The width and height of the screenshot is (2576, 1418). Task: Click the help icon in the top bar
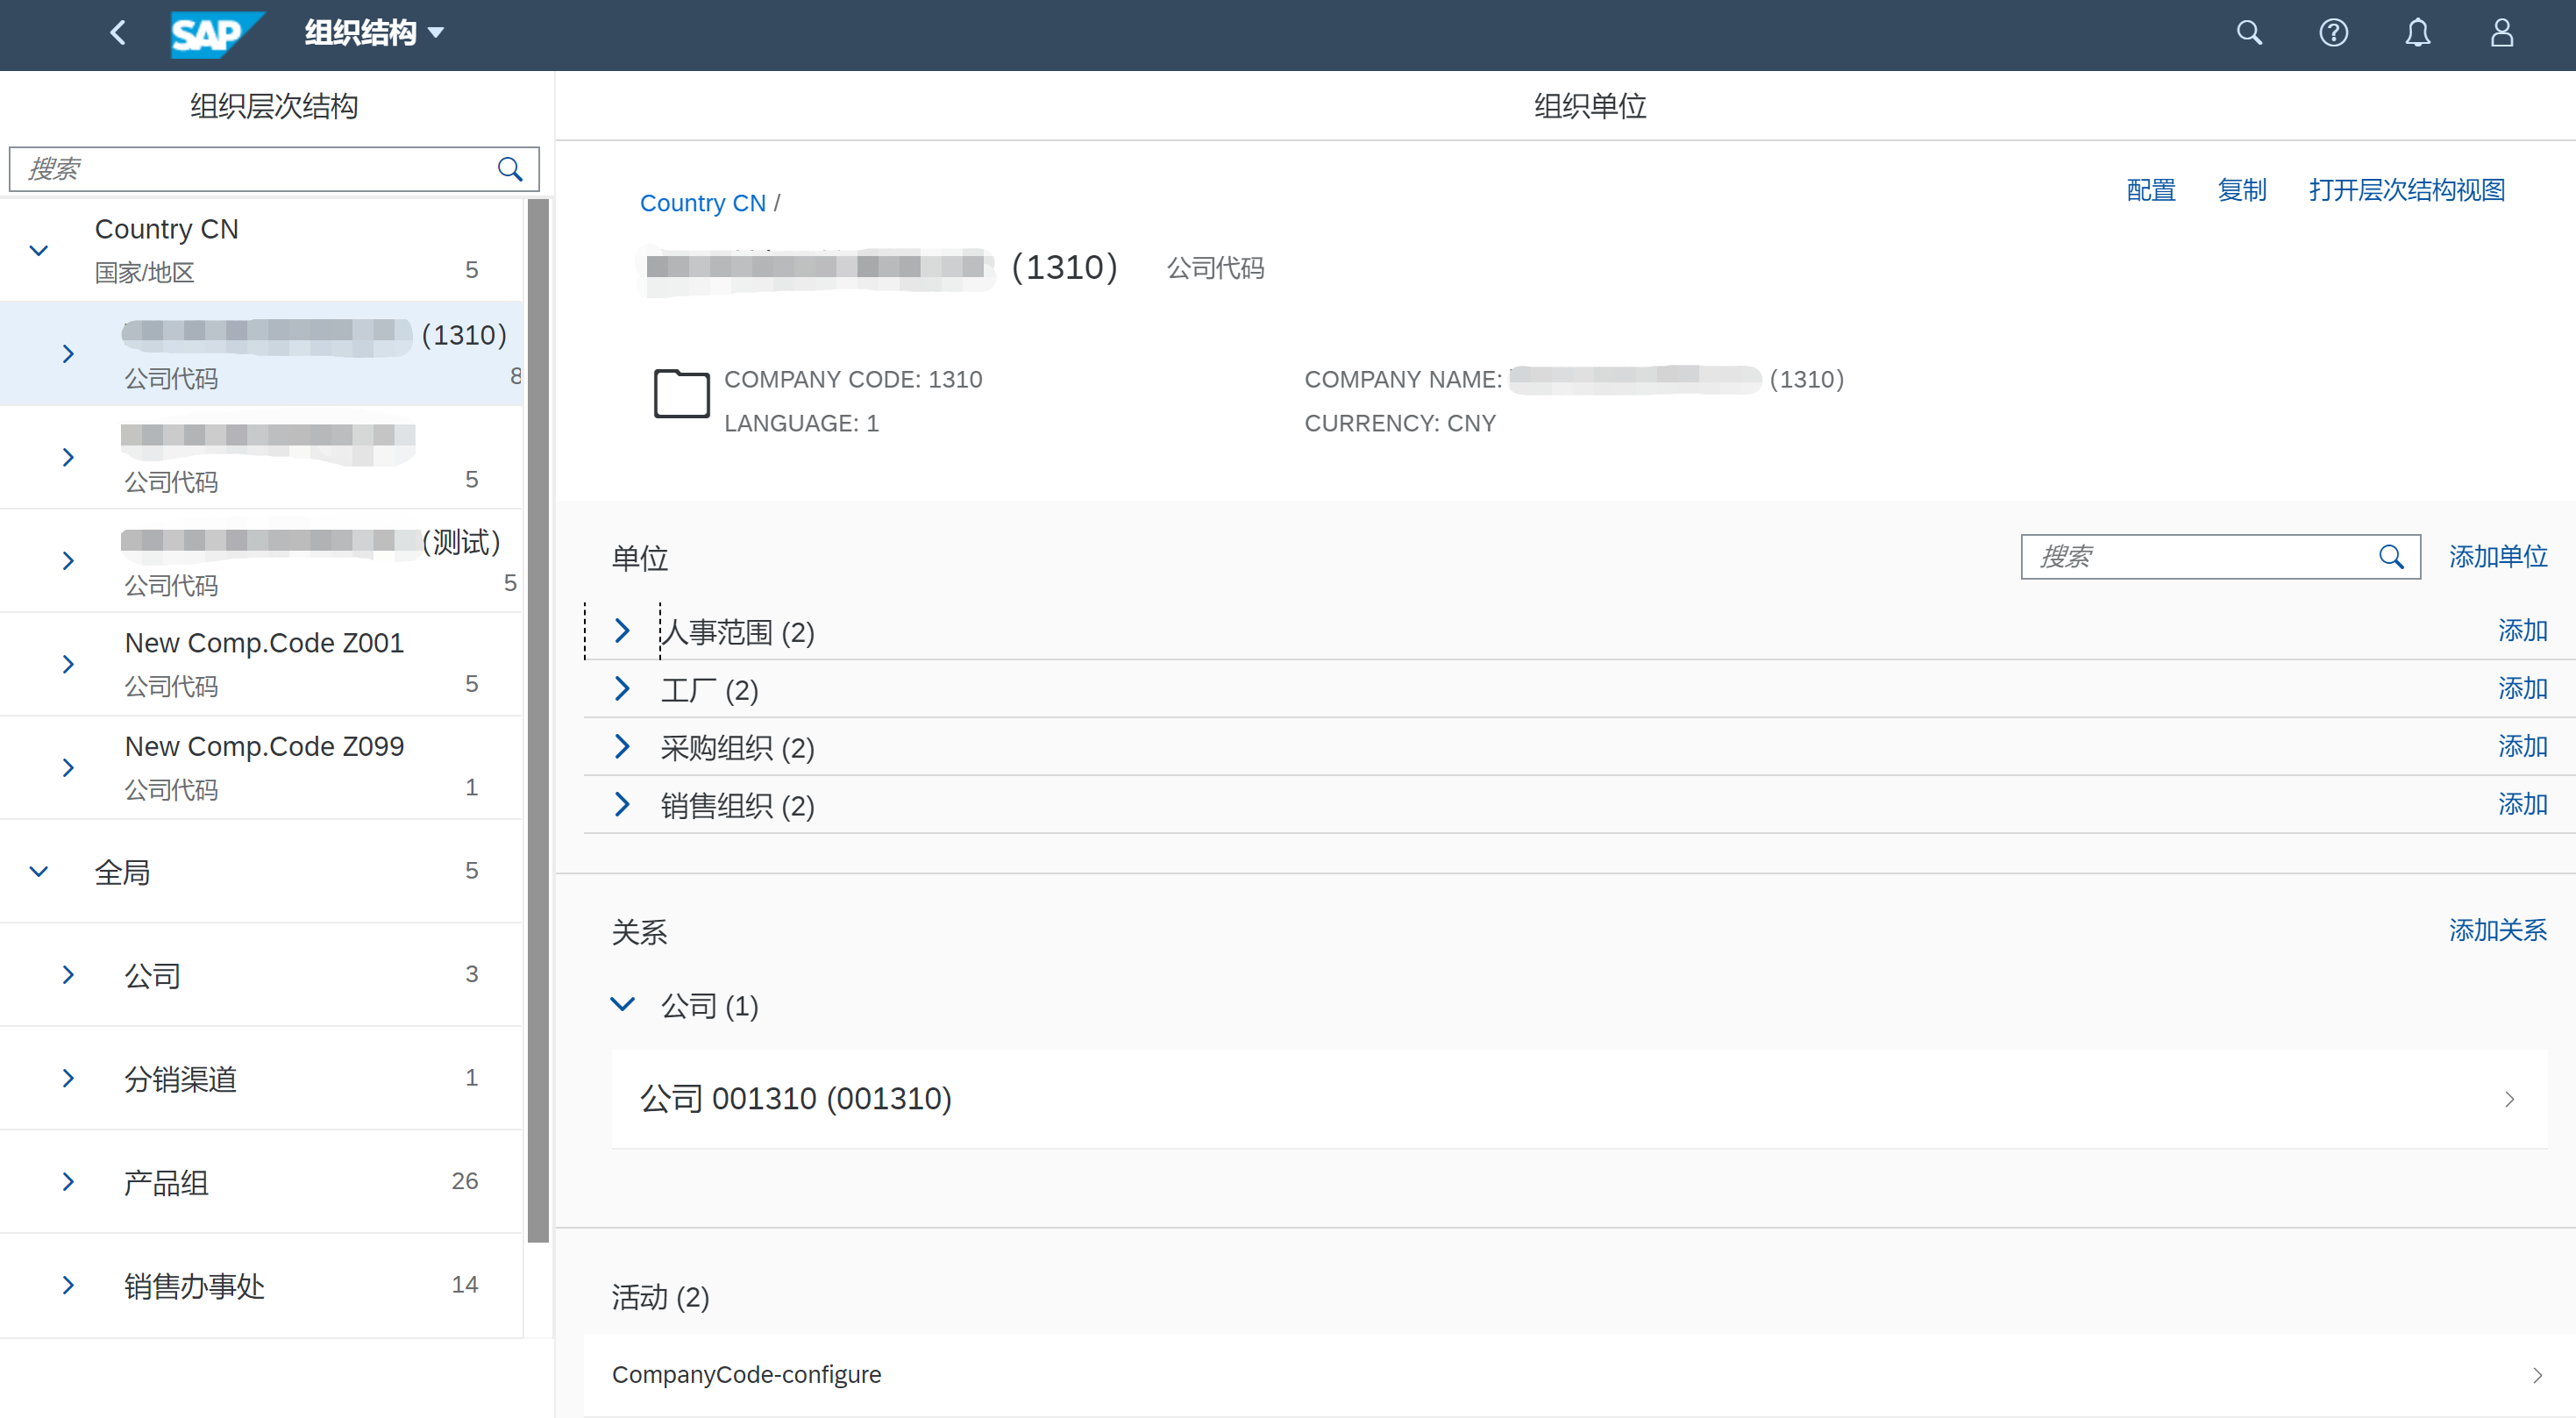pyautogui.click(x=2333, y=33)
